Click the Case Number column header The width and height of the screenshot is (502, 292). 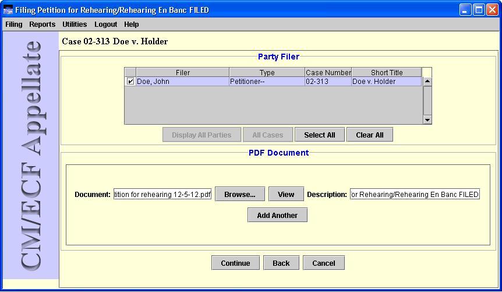(x=328, y=72)
